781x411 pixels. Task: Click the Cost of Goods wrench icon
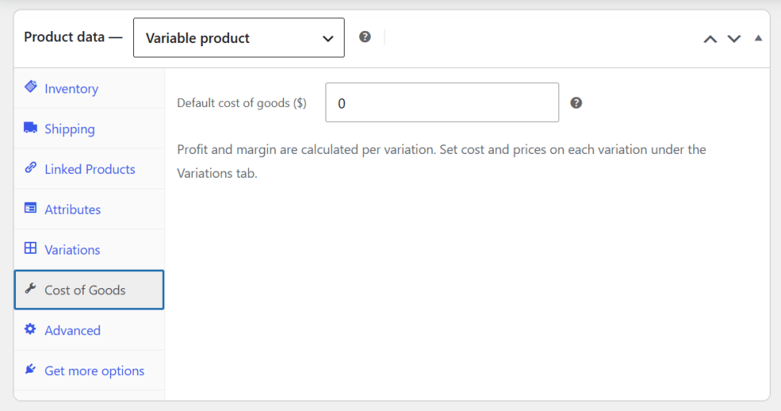[x=30, y=288]
